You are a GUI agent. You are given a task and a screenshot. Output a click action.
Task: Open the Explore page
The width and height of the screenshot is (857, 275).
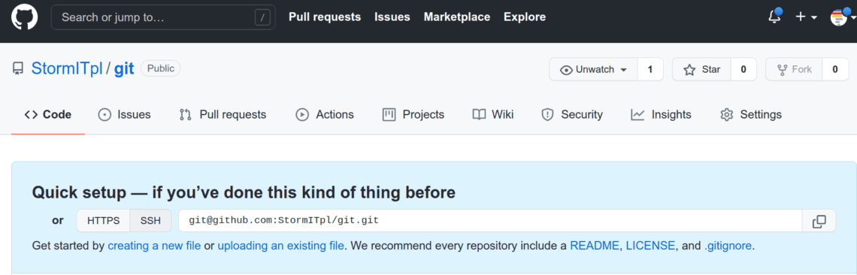(525, 17)
